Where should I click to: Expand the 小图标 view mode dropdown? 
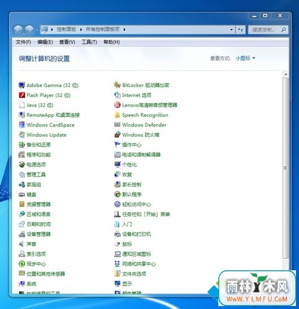(x=245, y=58)
